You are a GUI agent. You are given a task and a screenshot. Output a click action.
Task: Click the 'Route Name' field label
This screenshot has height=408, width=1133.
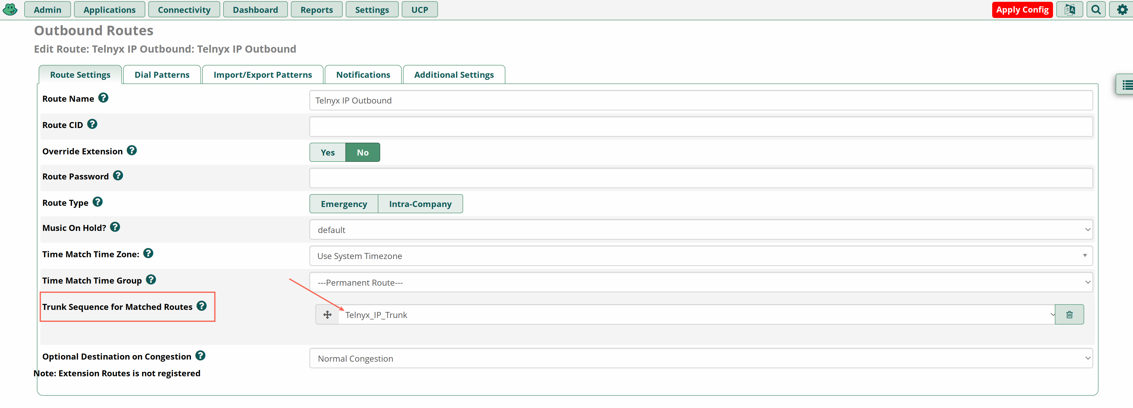click(x=68, y=99)
